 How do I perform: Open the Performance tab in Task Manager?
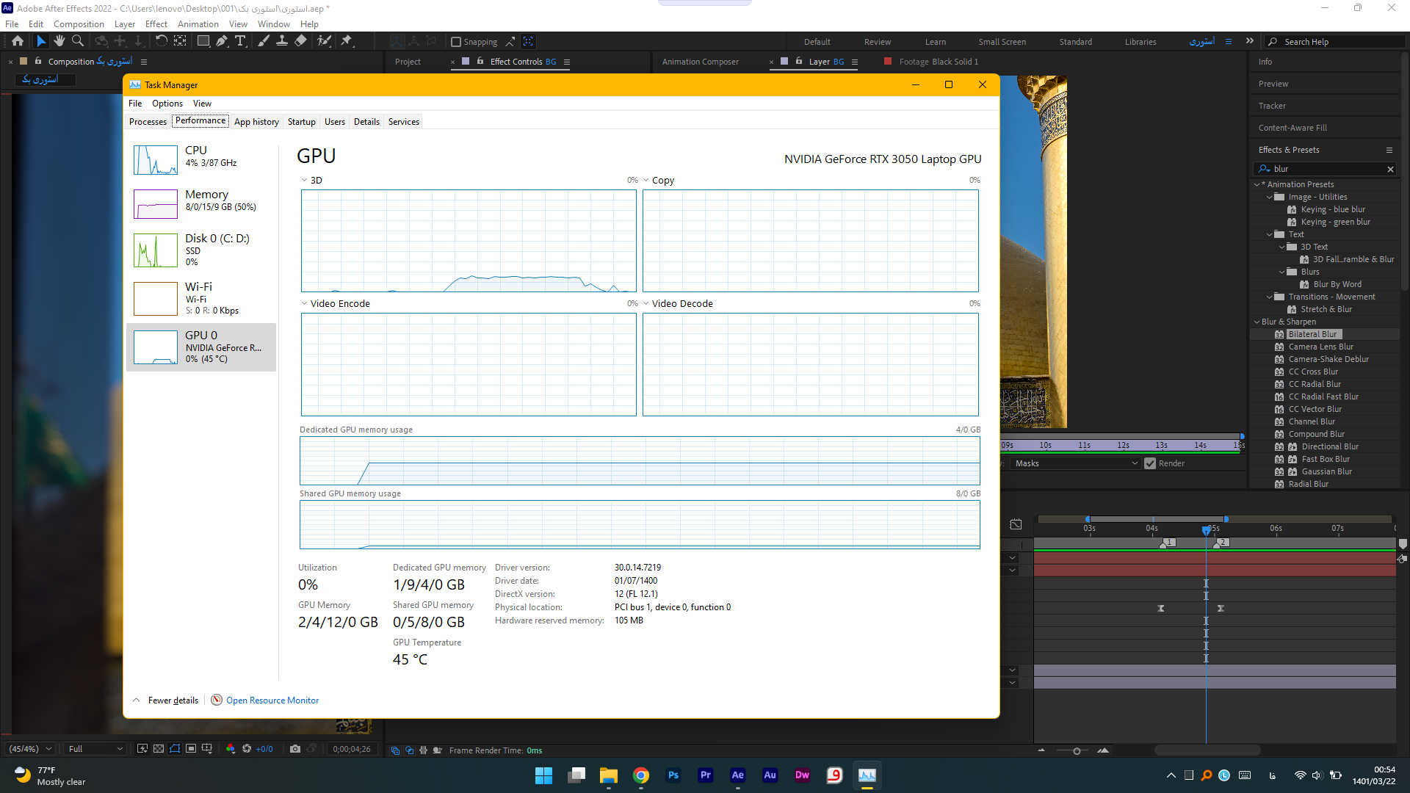200,121
